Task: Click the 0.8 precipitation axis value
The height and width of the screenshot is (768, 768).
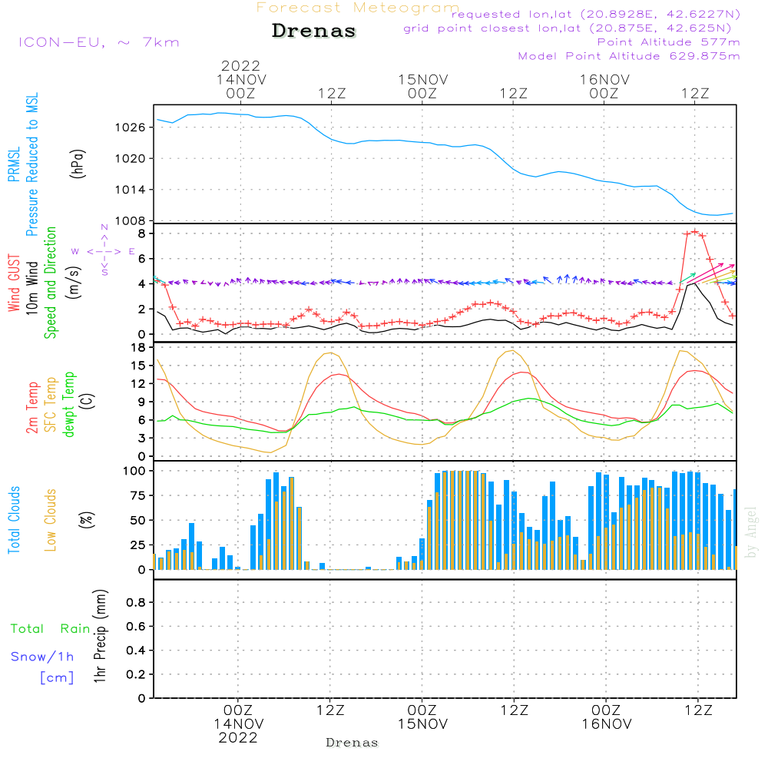Action: (136, 603)
